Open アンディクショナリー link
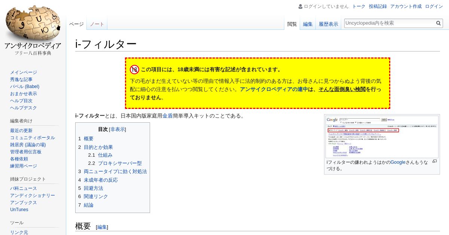 tap(33, 195)
